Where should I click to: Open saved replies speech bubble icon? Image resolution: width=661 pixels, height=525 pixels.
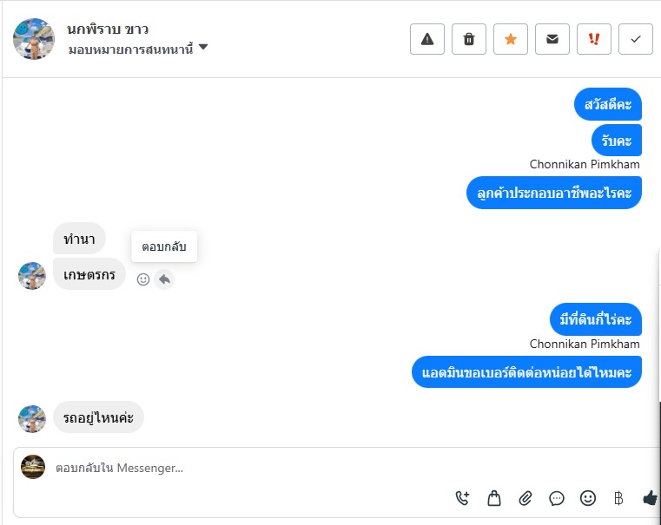557,498
